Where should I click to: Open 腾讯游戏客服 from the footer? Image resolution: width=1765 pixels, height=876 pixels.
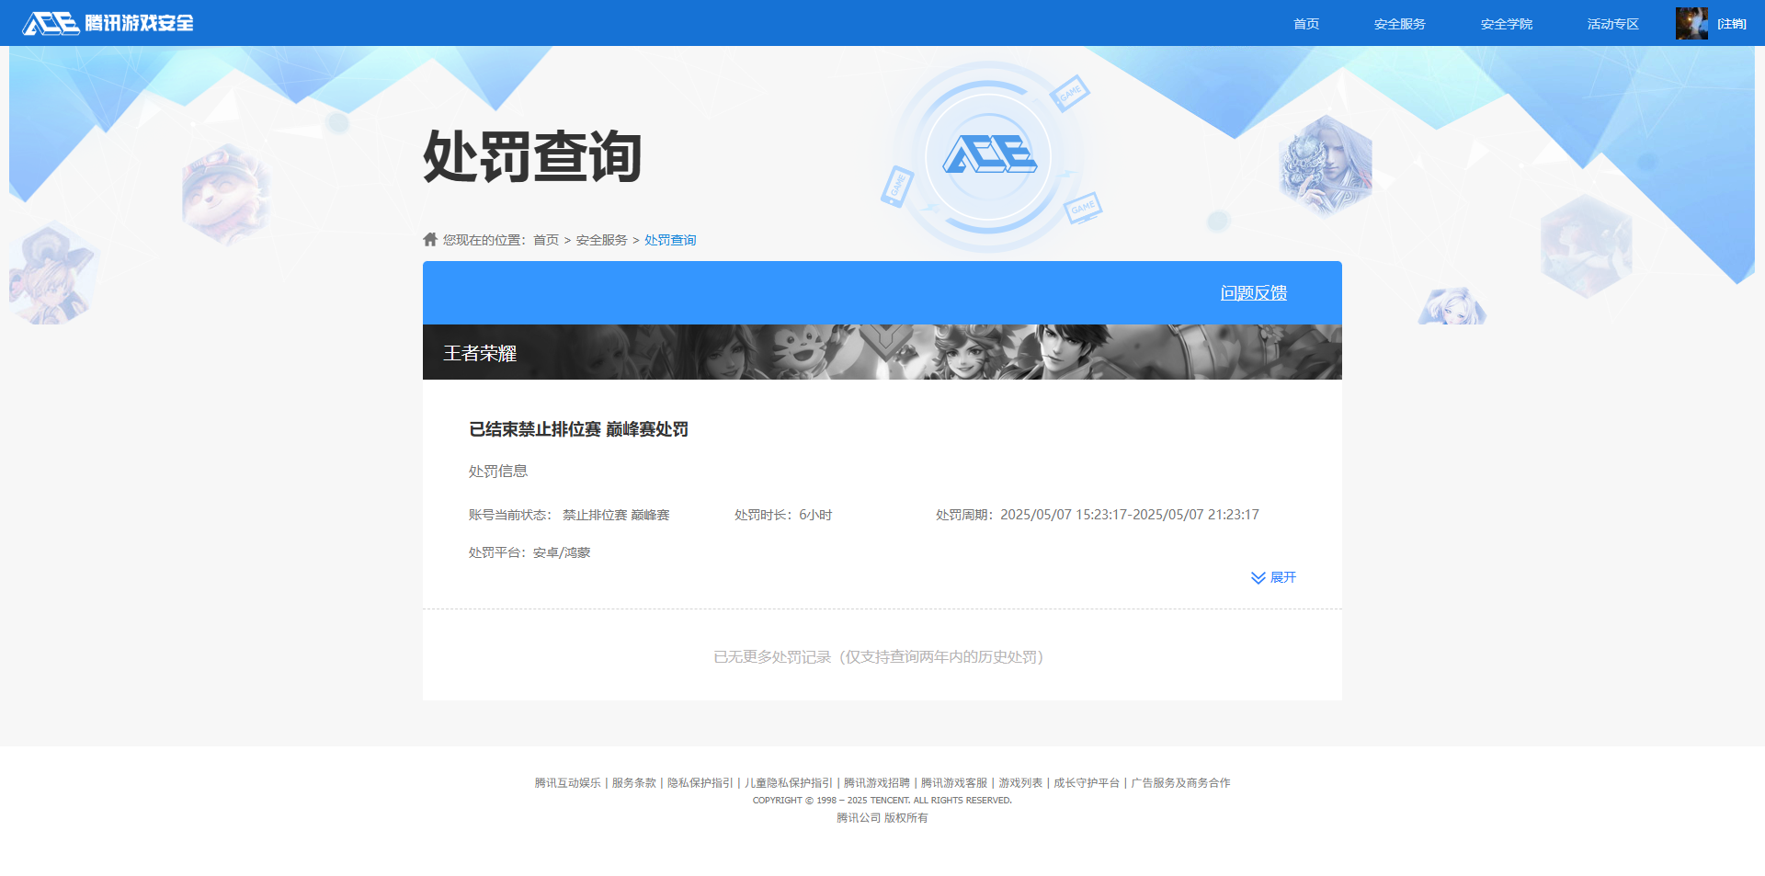952,782
